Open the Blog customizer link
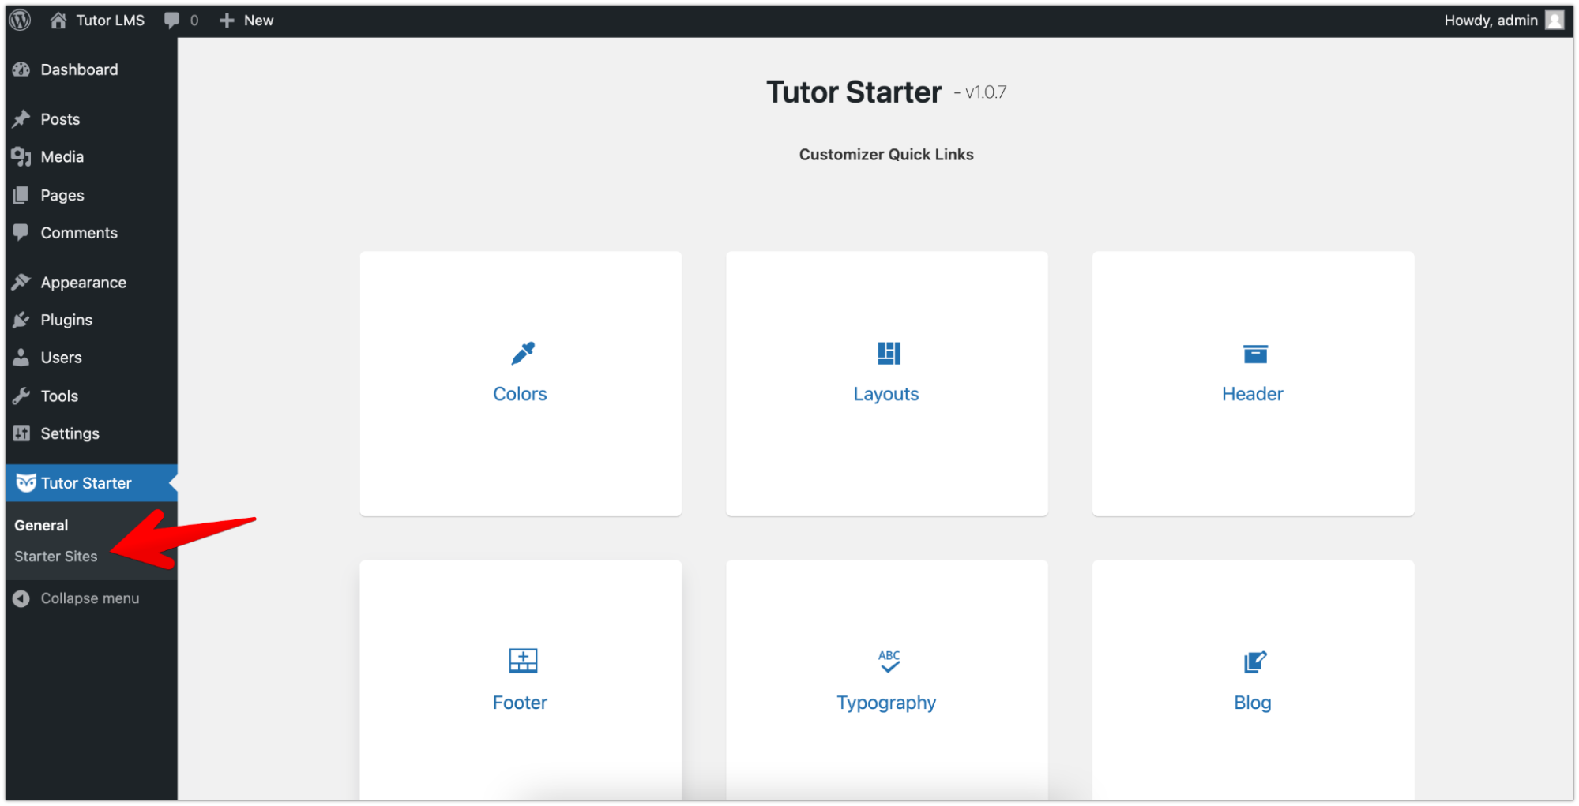The height and width of the screenshot is (806, 1579). [1253, 703]
